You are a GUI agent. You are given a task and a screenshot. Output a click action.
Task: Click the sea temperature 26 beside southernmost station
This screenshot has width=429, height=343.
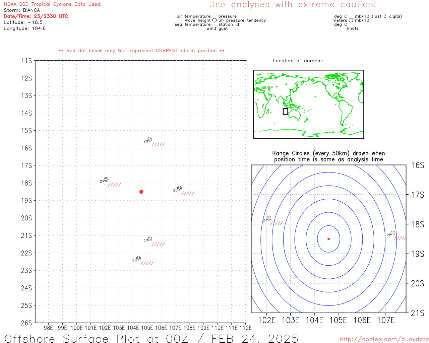(134, 260)
